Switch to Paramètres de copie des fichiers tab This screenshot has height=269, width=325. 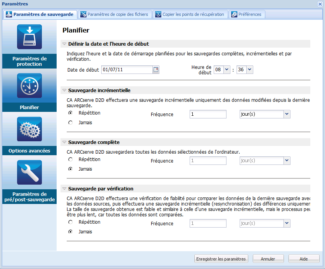click(x=115, y=14)
